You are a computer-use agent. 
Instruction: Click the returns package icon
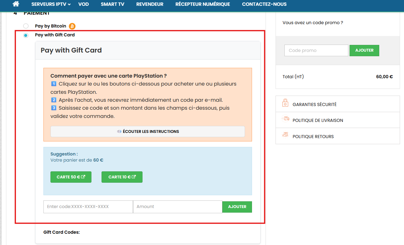(x=285, y=135)
